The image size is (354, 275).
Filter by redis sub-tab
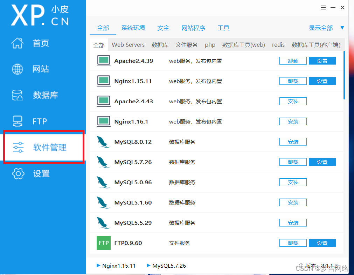coord(278,45)
